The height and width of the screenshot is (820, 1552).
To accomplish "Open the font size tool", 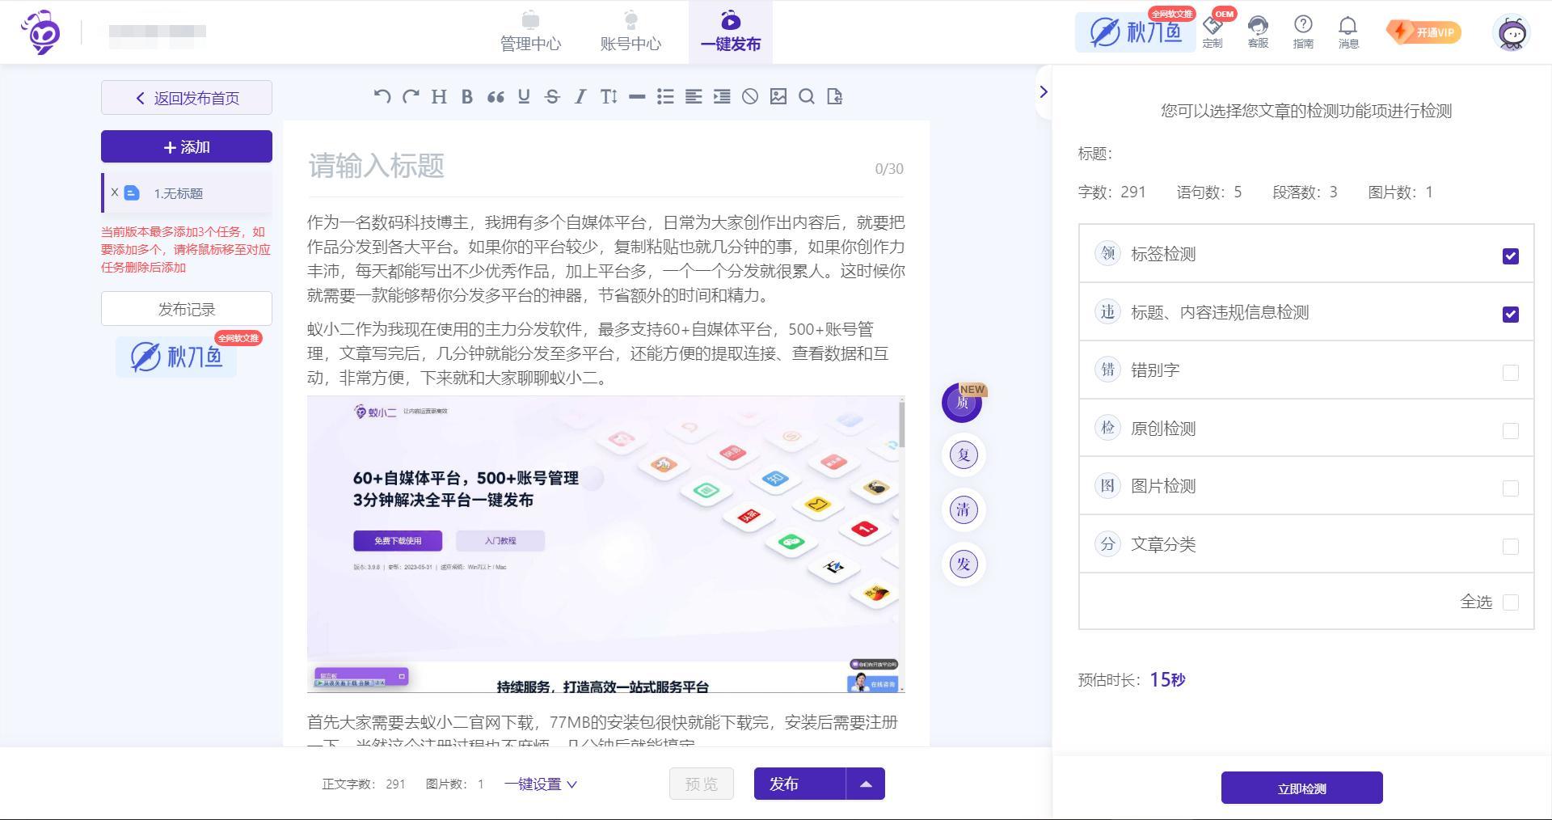I will 609,96.
